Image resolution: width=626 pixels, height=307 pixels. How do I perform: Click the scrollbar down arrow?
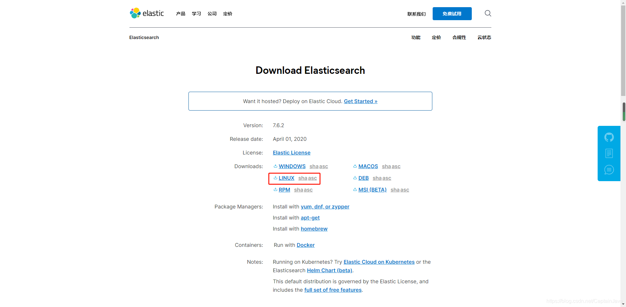pyautogui.click(x=623, y=304)
